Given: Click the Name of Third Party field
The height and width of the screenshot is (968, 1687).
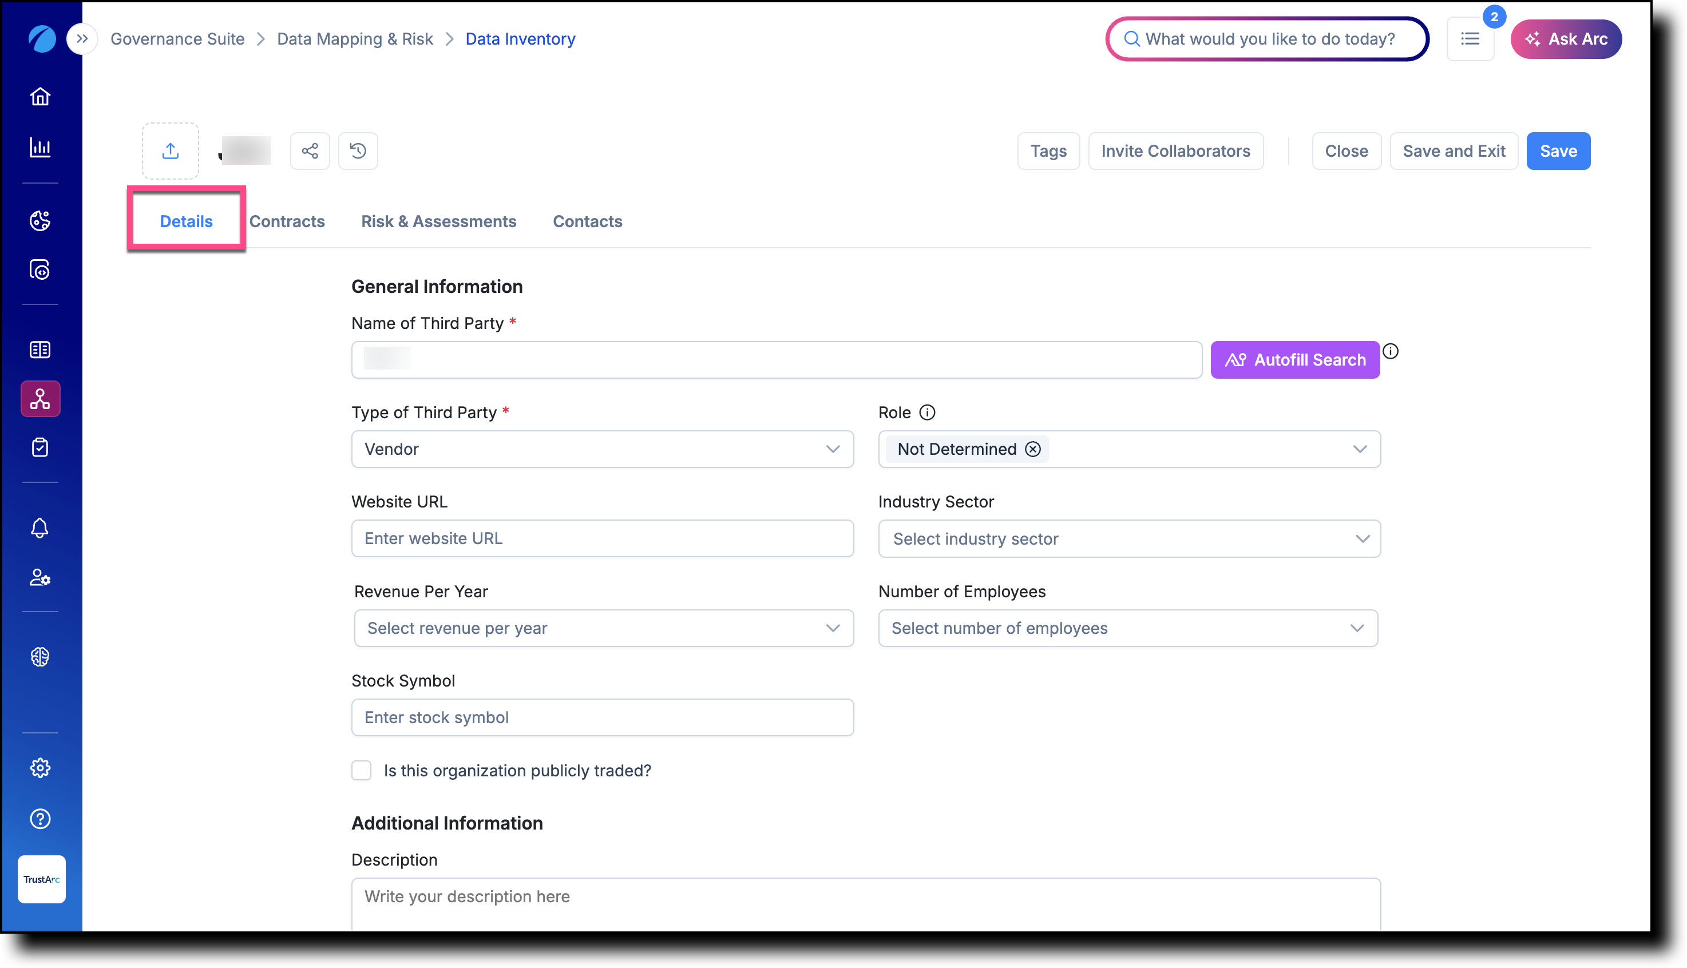Looking at the screenshot, I should [x=777, y=360].
